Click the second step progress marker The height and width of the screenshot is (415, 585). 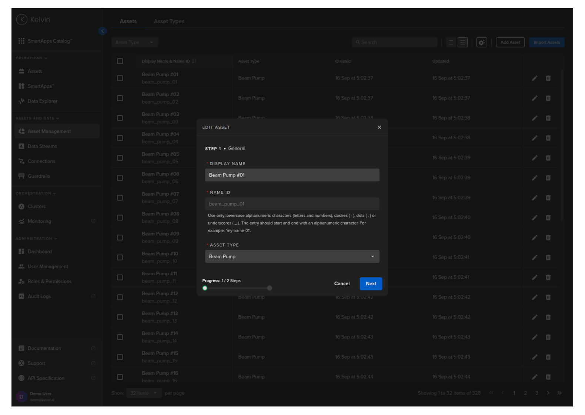[270, 288]
